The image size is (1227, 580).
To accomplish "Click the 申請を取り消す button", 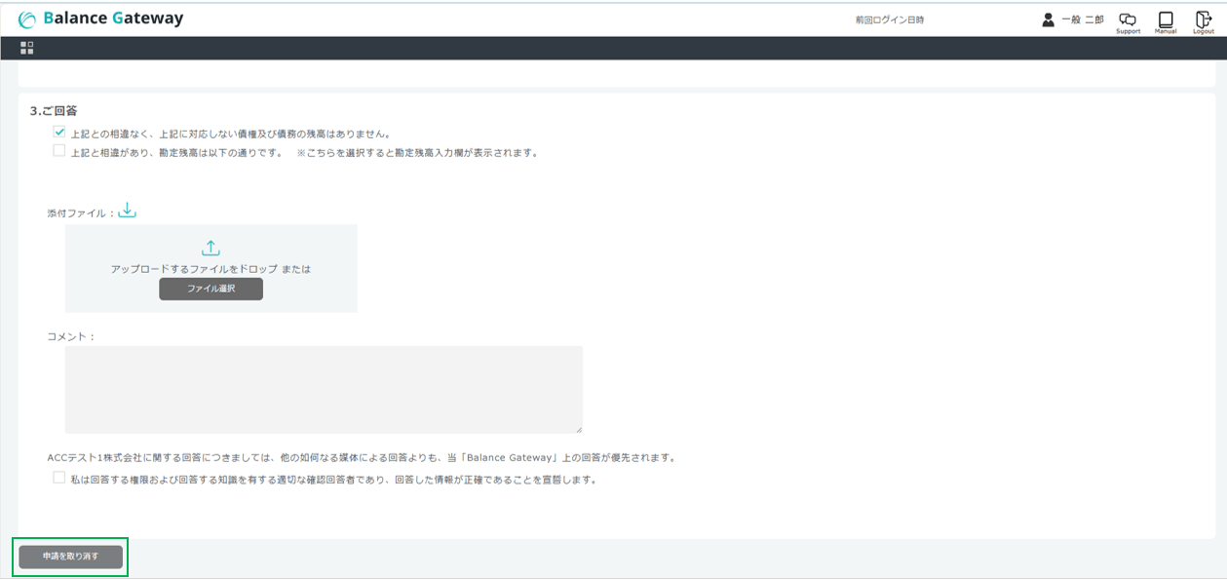I will click(71, 557).
